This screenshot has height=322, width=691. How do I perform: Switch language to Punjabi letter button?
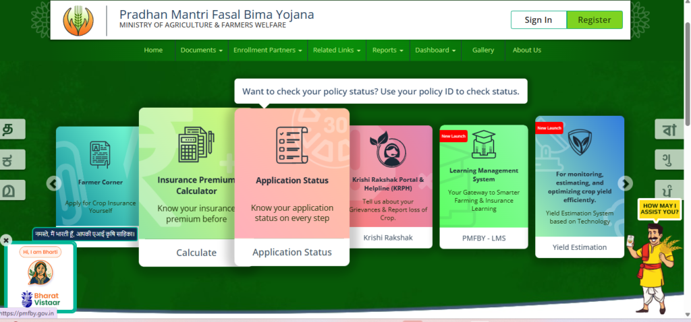pos(670,189)
